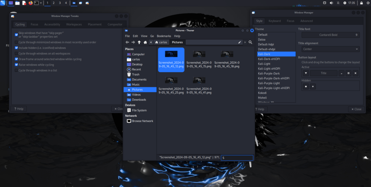Image resolution: width=371 pixels, height=187 pixels.
Task: Open the terminal emulator from the panel
Action: (36, 3)
